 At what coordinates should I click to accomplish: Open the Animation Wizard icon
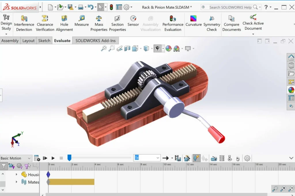point(187,158)
